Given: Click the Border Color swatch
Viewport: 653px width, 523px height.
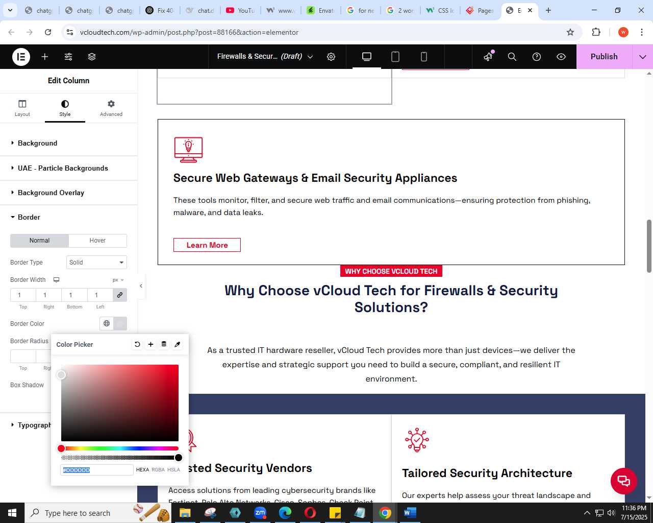Looking at the screenshot, I should 120,323.
